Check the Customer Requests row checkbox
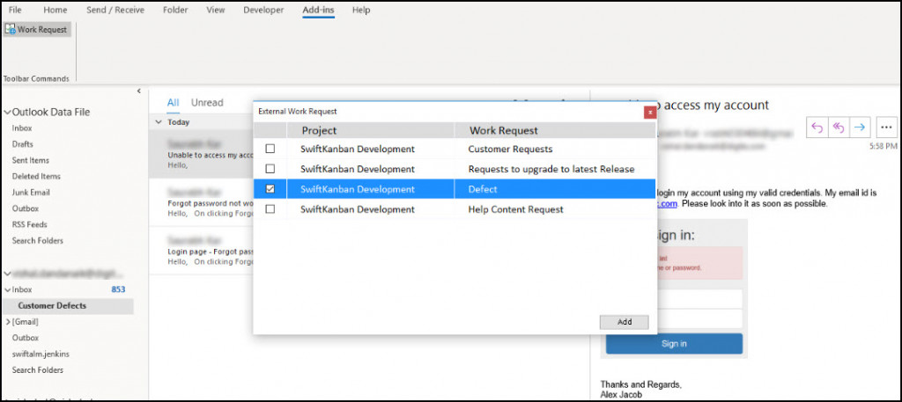The width and height of the screenshot is (902, 402). click(270, 149)
